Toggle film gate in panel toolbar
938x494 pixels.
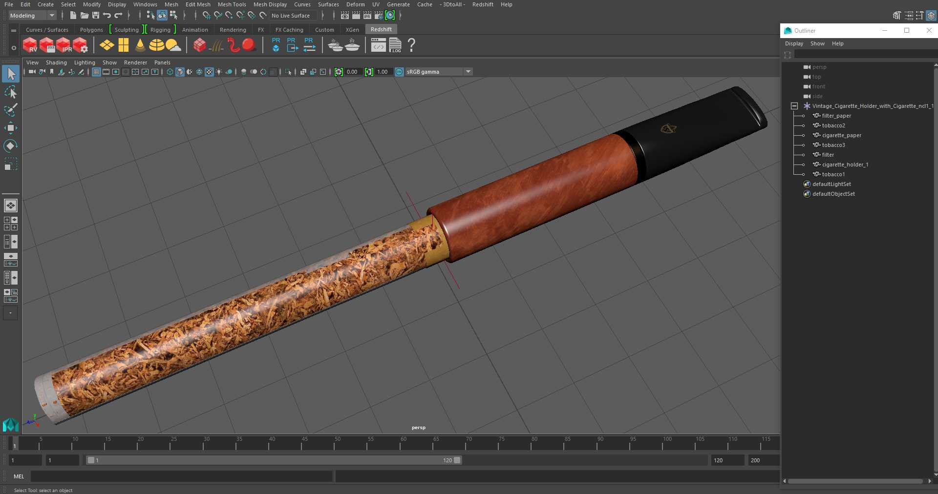tap(106, 72)
